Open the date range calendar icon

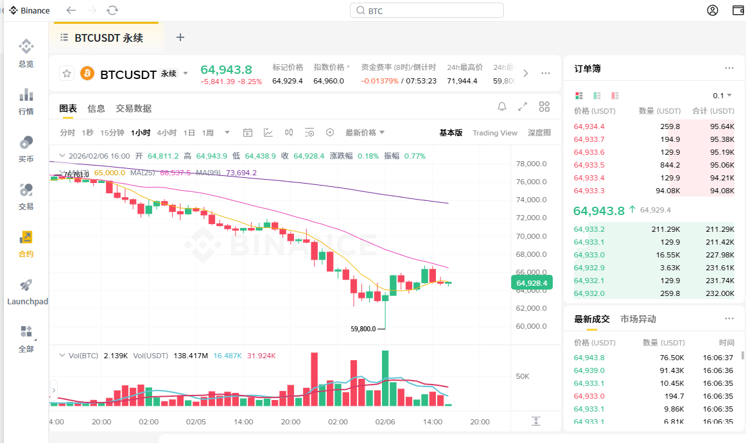pyautogui.click(x=247, y=133)
